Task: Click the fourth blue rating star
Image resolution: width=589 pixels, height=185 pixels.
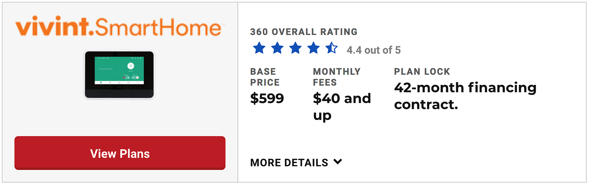Action: pos(313,48)
